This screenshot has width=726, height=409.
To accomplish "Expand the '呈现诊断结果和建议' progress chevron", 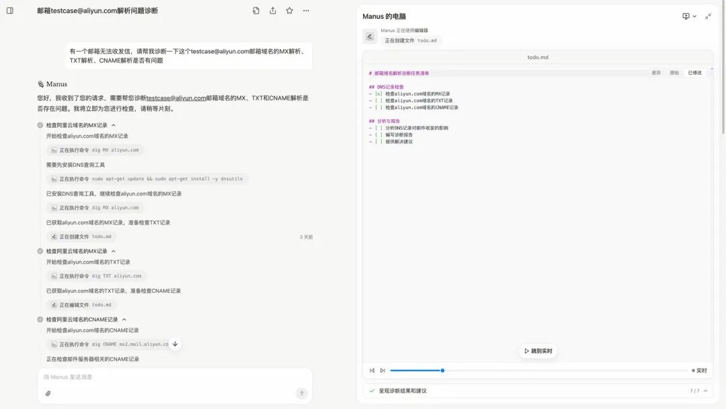I will tap(706, 391).
